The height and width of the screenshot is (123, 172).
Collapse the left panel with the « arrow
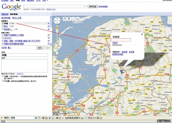pyautogui.click(x=51, y=14)
